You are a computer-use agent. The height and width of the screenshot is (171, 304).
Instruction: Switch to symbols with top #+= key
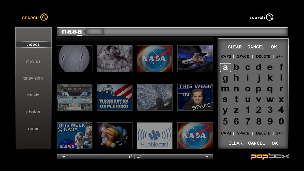[279, 56]
